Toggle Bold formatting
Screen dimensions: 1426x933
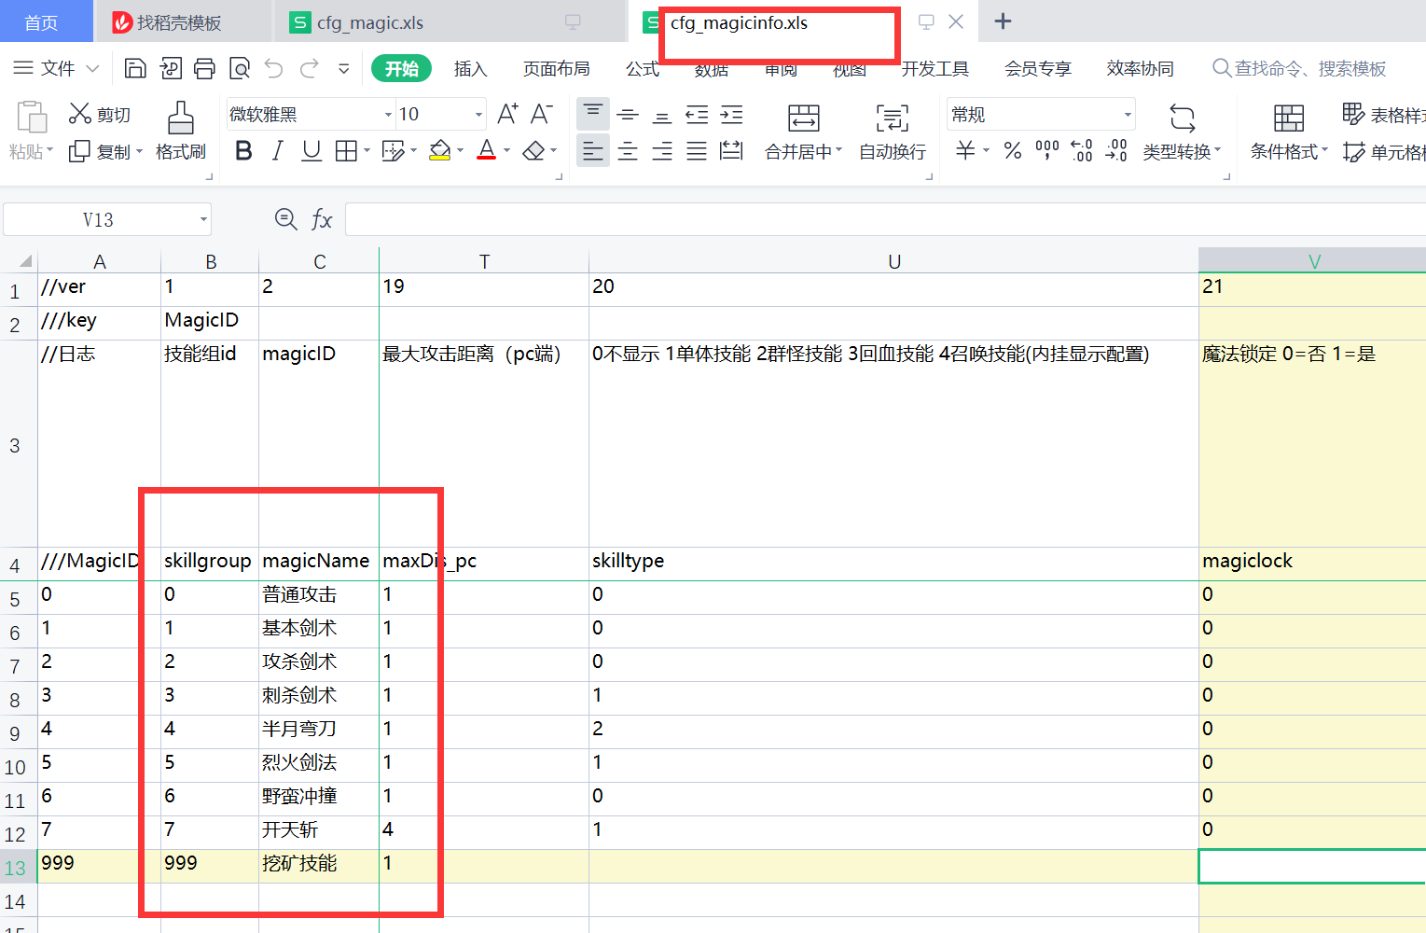(x=243, y=150)
